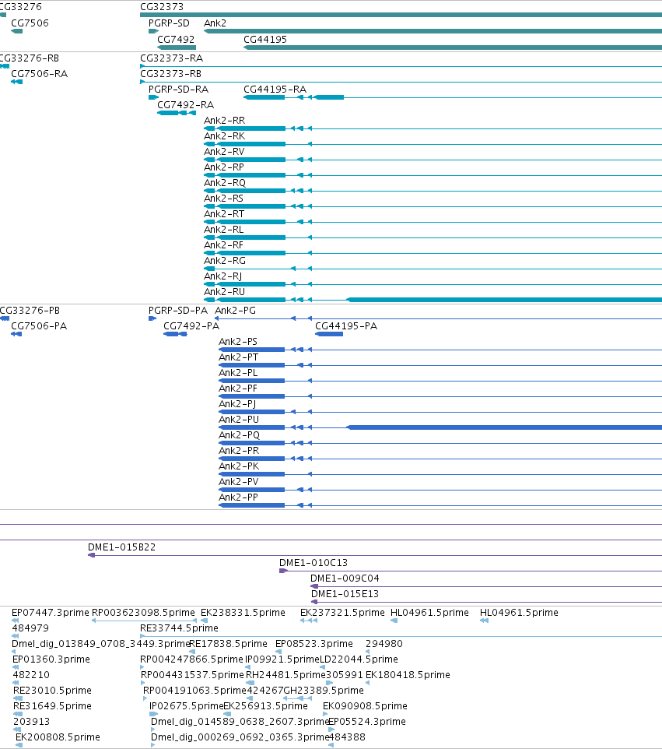The height and width of the screenshot is (749, 662).
Task: Select protein Ank2-PR label
Action: pyautogui.click(x=239, y=451)
